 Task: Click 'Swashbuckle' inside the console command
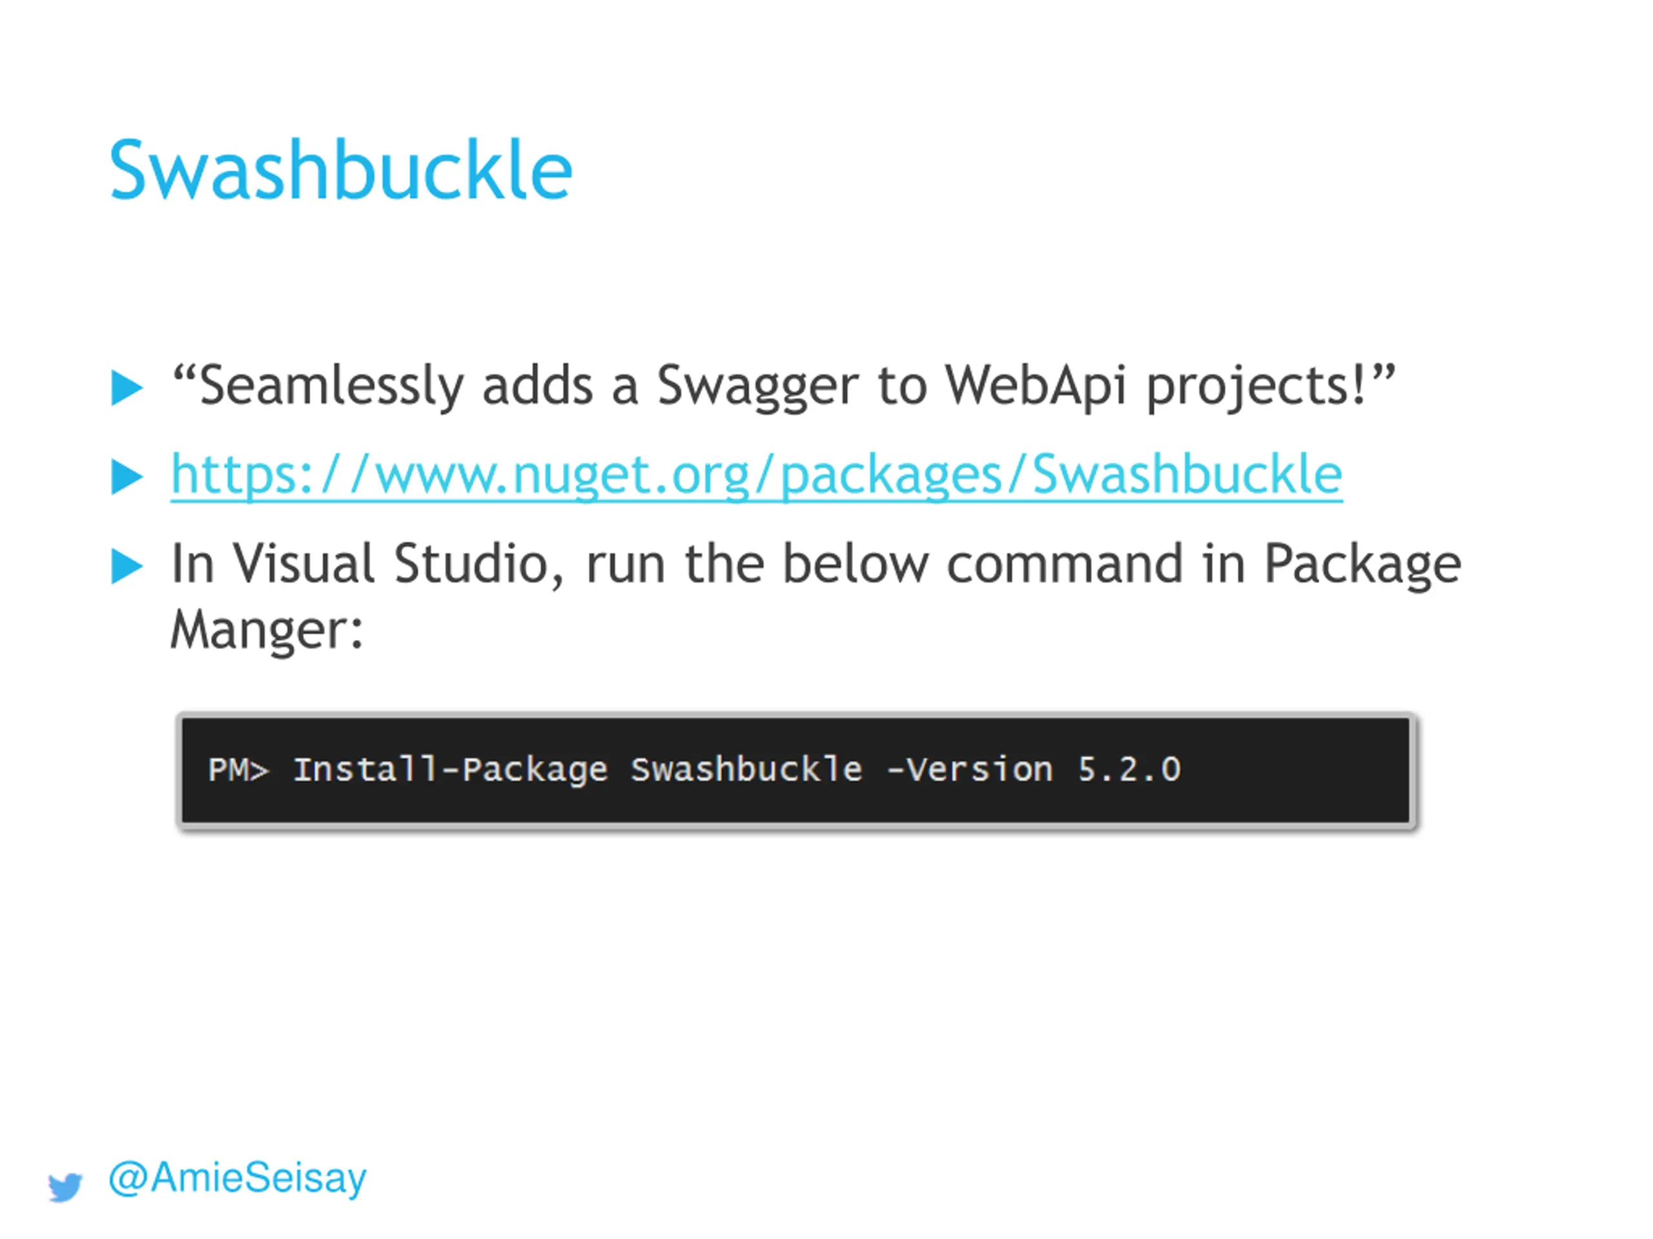[x=746, y=769]
